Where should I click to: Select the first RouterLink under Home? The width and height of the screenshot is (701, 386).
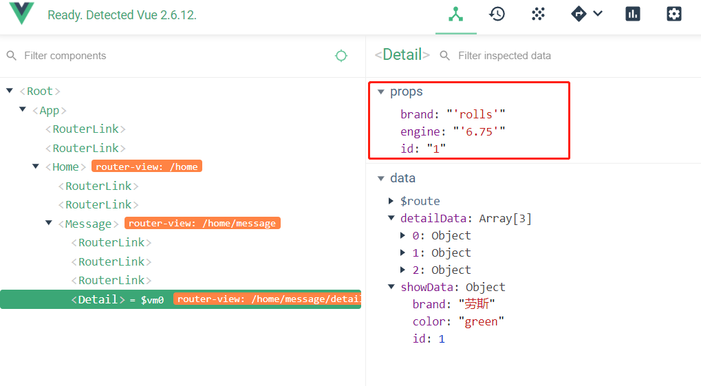click(98, 186)
